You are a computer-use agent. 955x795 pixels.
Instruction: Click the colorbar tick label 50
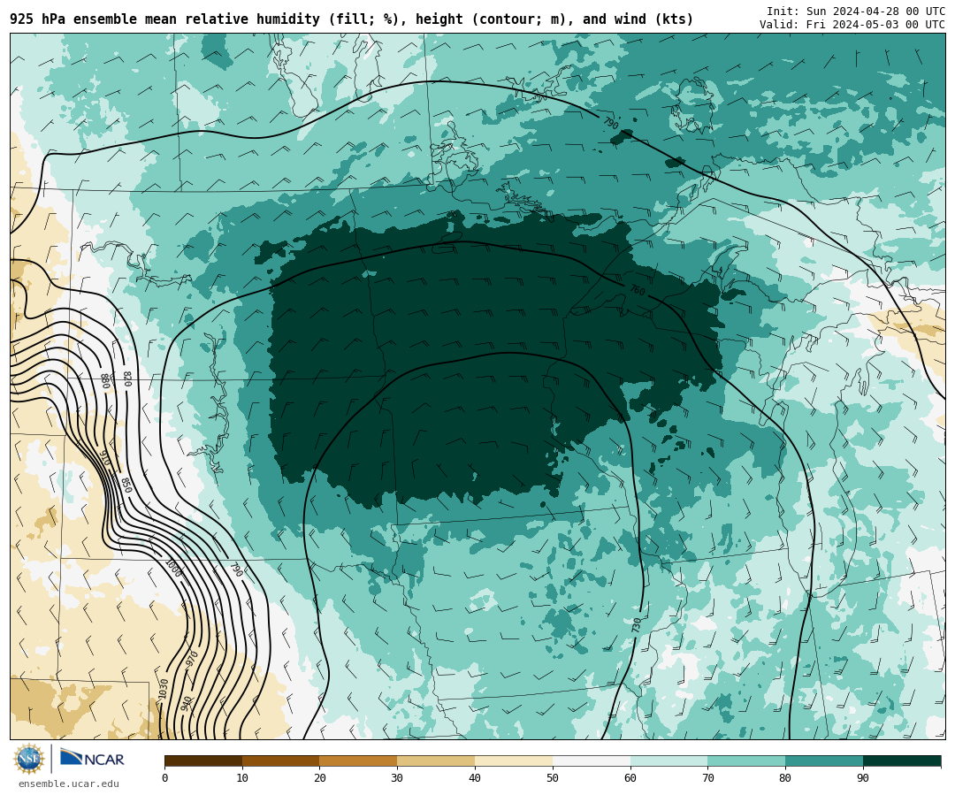point(553,778)
